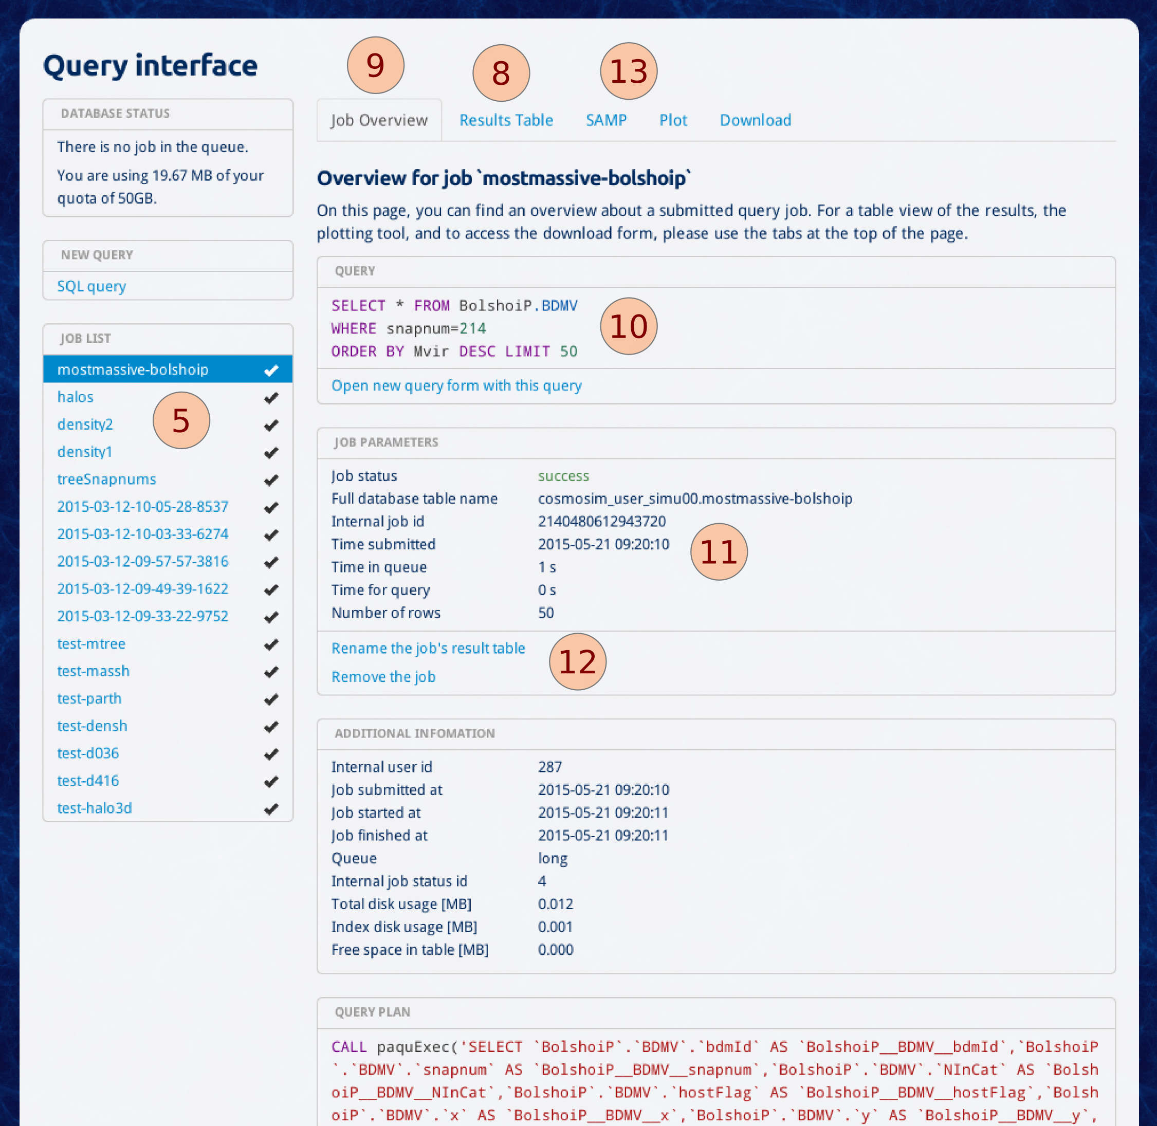The height and width of the screenshot is (1126, 1157).
Task: Click the Internal user id value 287
Action: coord(549,767)
